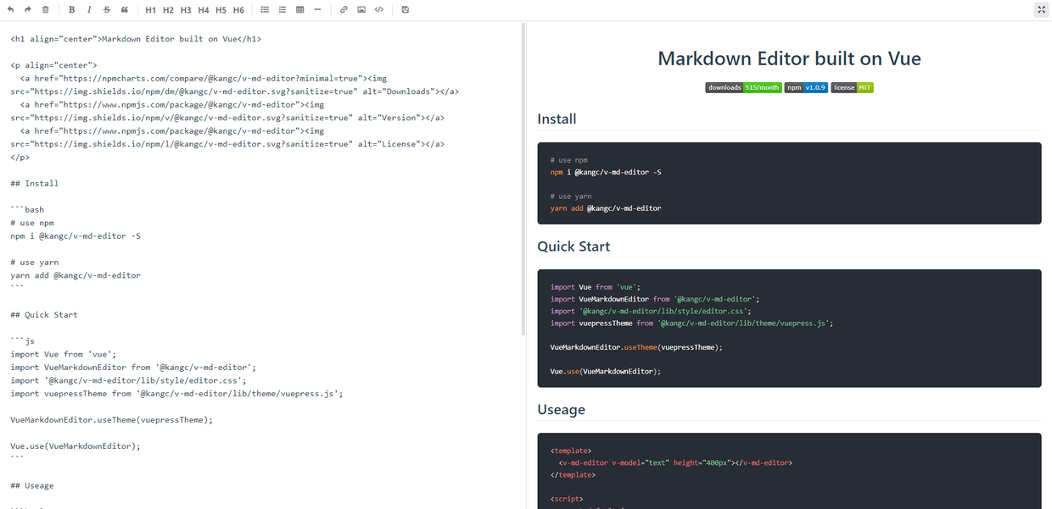Screen dimensions: 1052x509
Task: Insert a blockquote
Action: pyautogui.click(x=125, y=10)
